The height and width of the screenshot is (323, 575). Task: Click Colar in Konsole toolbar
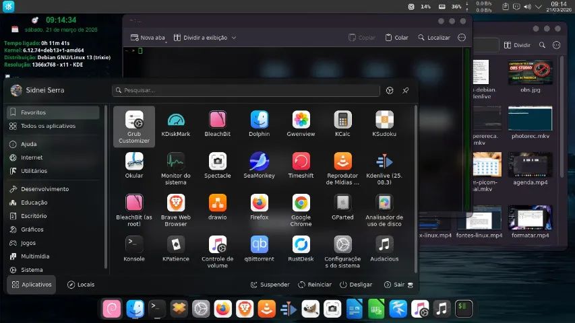coord(397,38)
